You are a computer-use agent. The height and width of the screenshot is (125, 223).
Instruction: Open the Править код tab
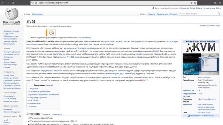[162, 14]
